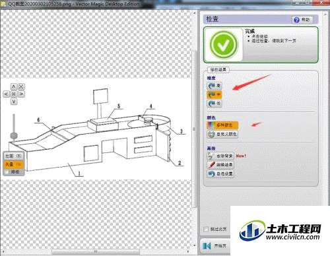Click the 开始页 start page button
The image size is (330, 256).
215,245
